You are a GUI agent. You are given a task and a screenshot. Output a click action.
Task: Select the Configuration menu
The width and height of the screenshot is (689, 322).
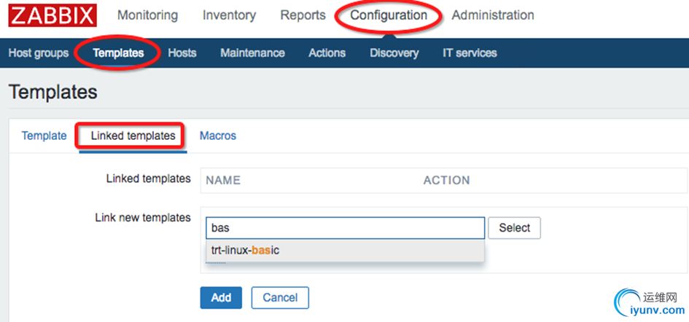click(x=389, y=15)
